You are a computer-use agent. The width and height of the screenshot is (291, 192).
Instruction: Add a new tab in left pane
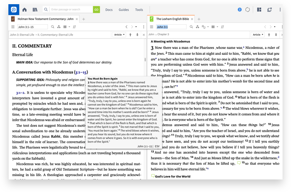point(84,19)
